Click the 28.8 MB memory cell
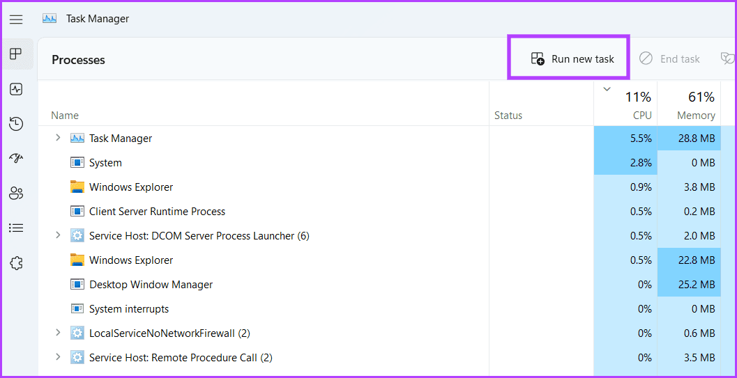 click(x=689, y=139)
